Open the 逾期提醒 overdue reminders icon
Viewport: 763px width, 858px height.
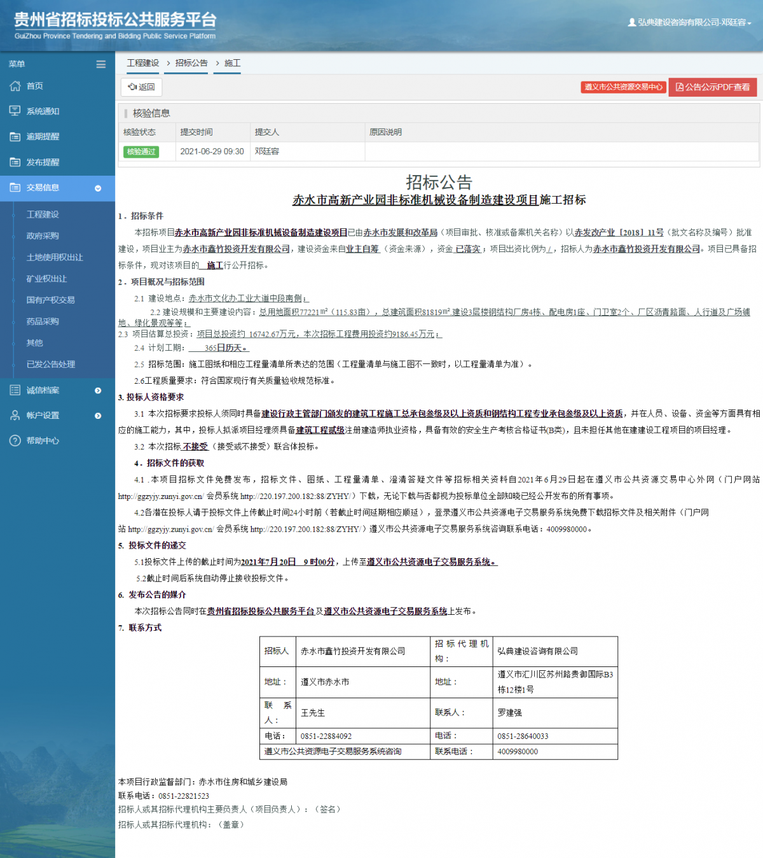[14, 136]
